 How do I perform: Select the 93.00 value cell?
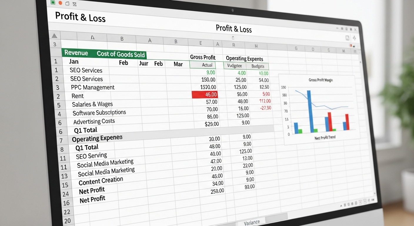pyautogui.click(x=249, y=187)
